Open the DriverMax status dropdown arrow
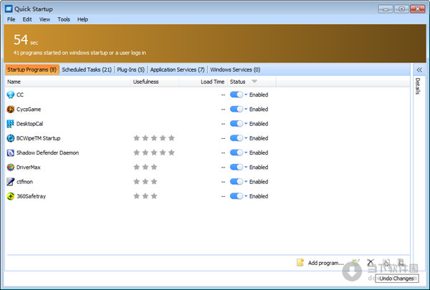 click(246, 168)
